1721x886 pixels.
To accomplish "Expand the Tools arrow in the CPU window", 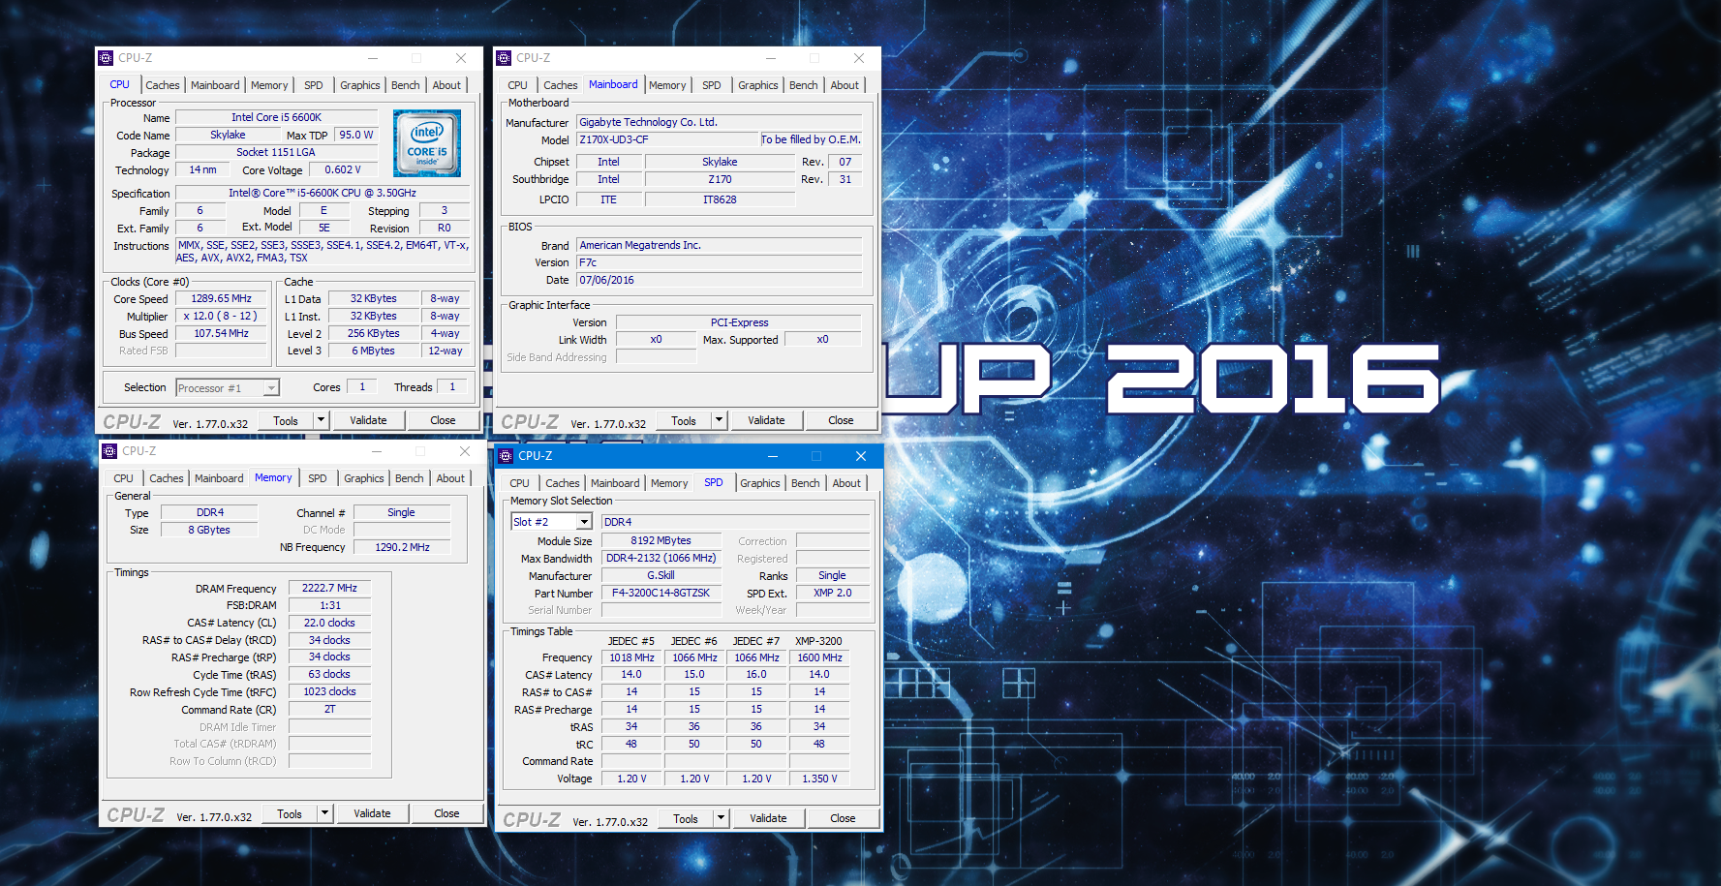I will 322,420.
